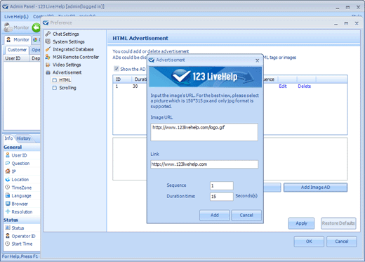
Task: Switch to the Customer tab
Action: tap(17, 50)
